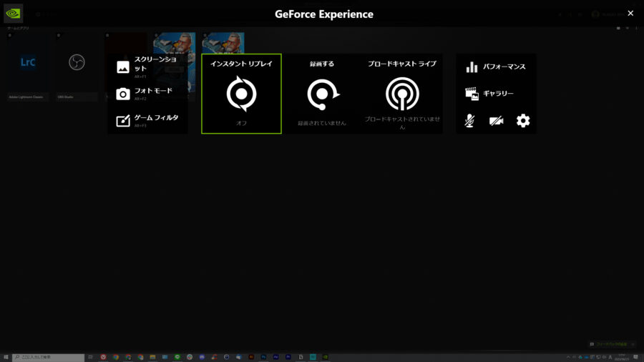Click the Record (録画する) circle icon
Image resolution: width=644 pixels, height=362 pixels.
pyautogui.click(x=323, y=94)
